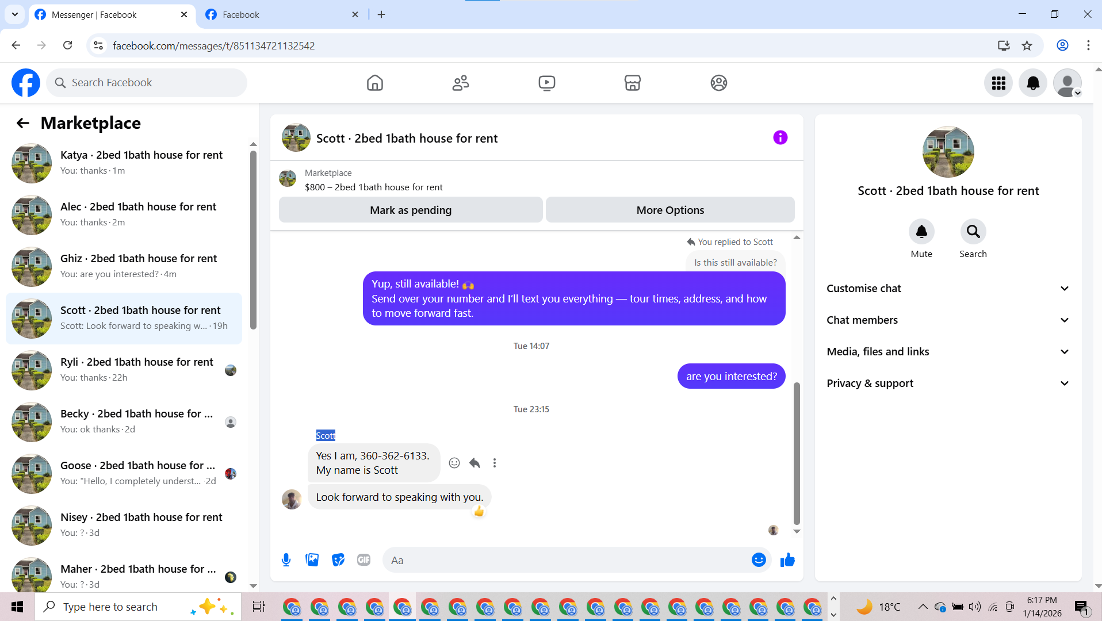Close the Messenger | Facebook tab
Image resolution: width=1102 pixels, height=621 pixels.
click(x=184, y=14)
